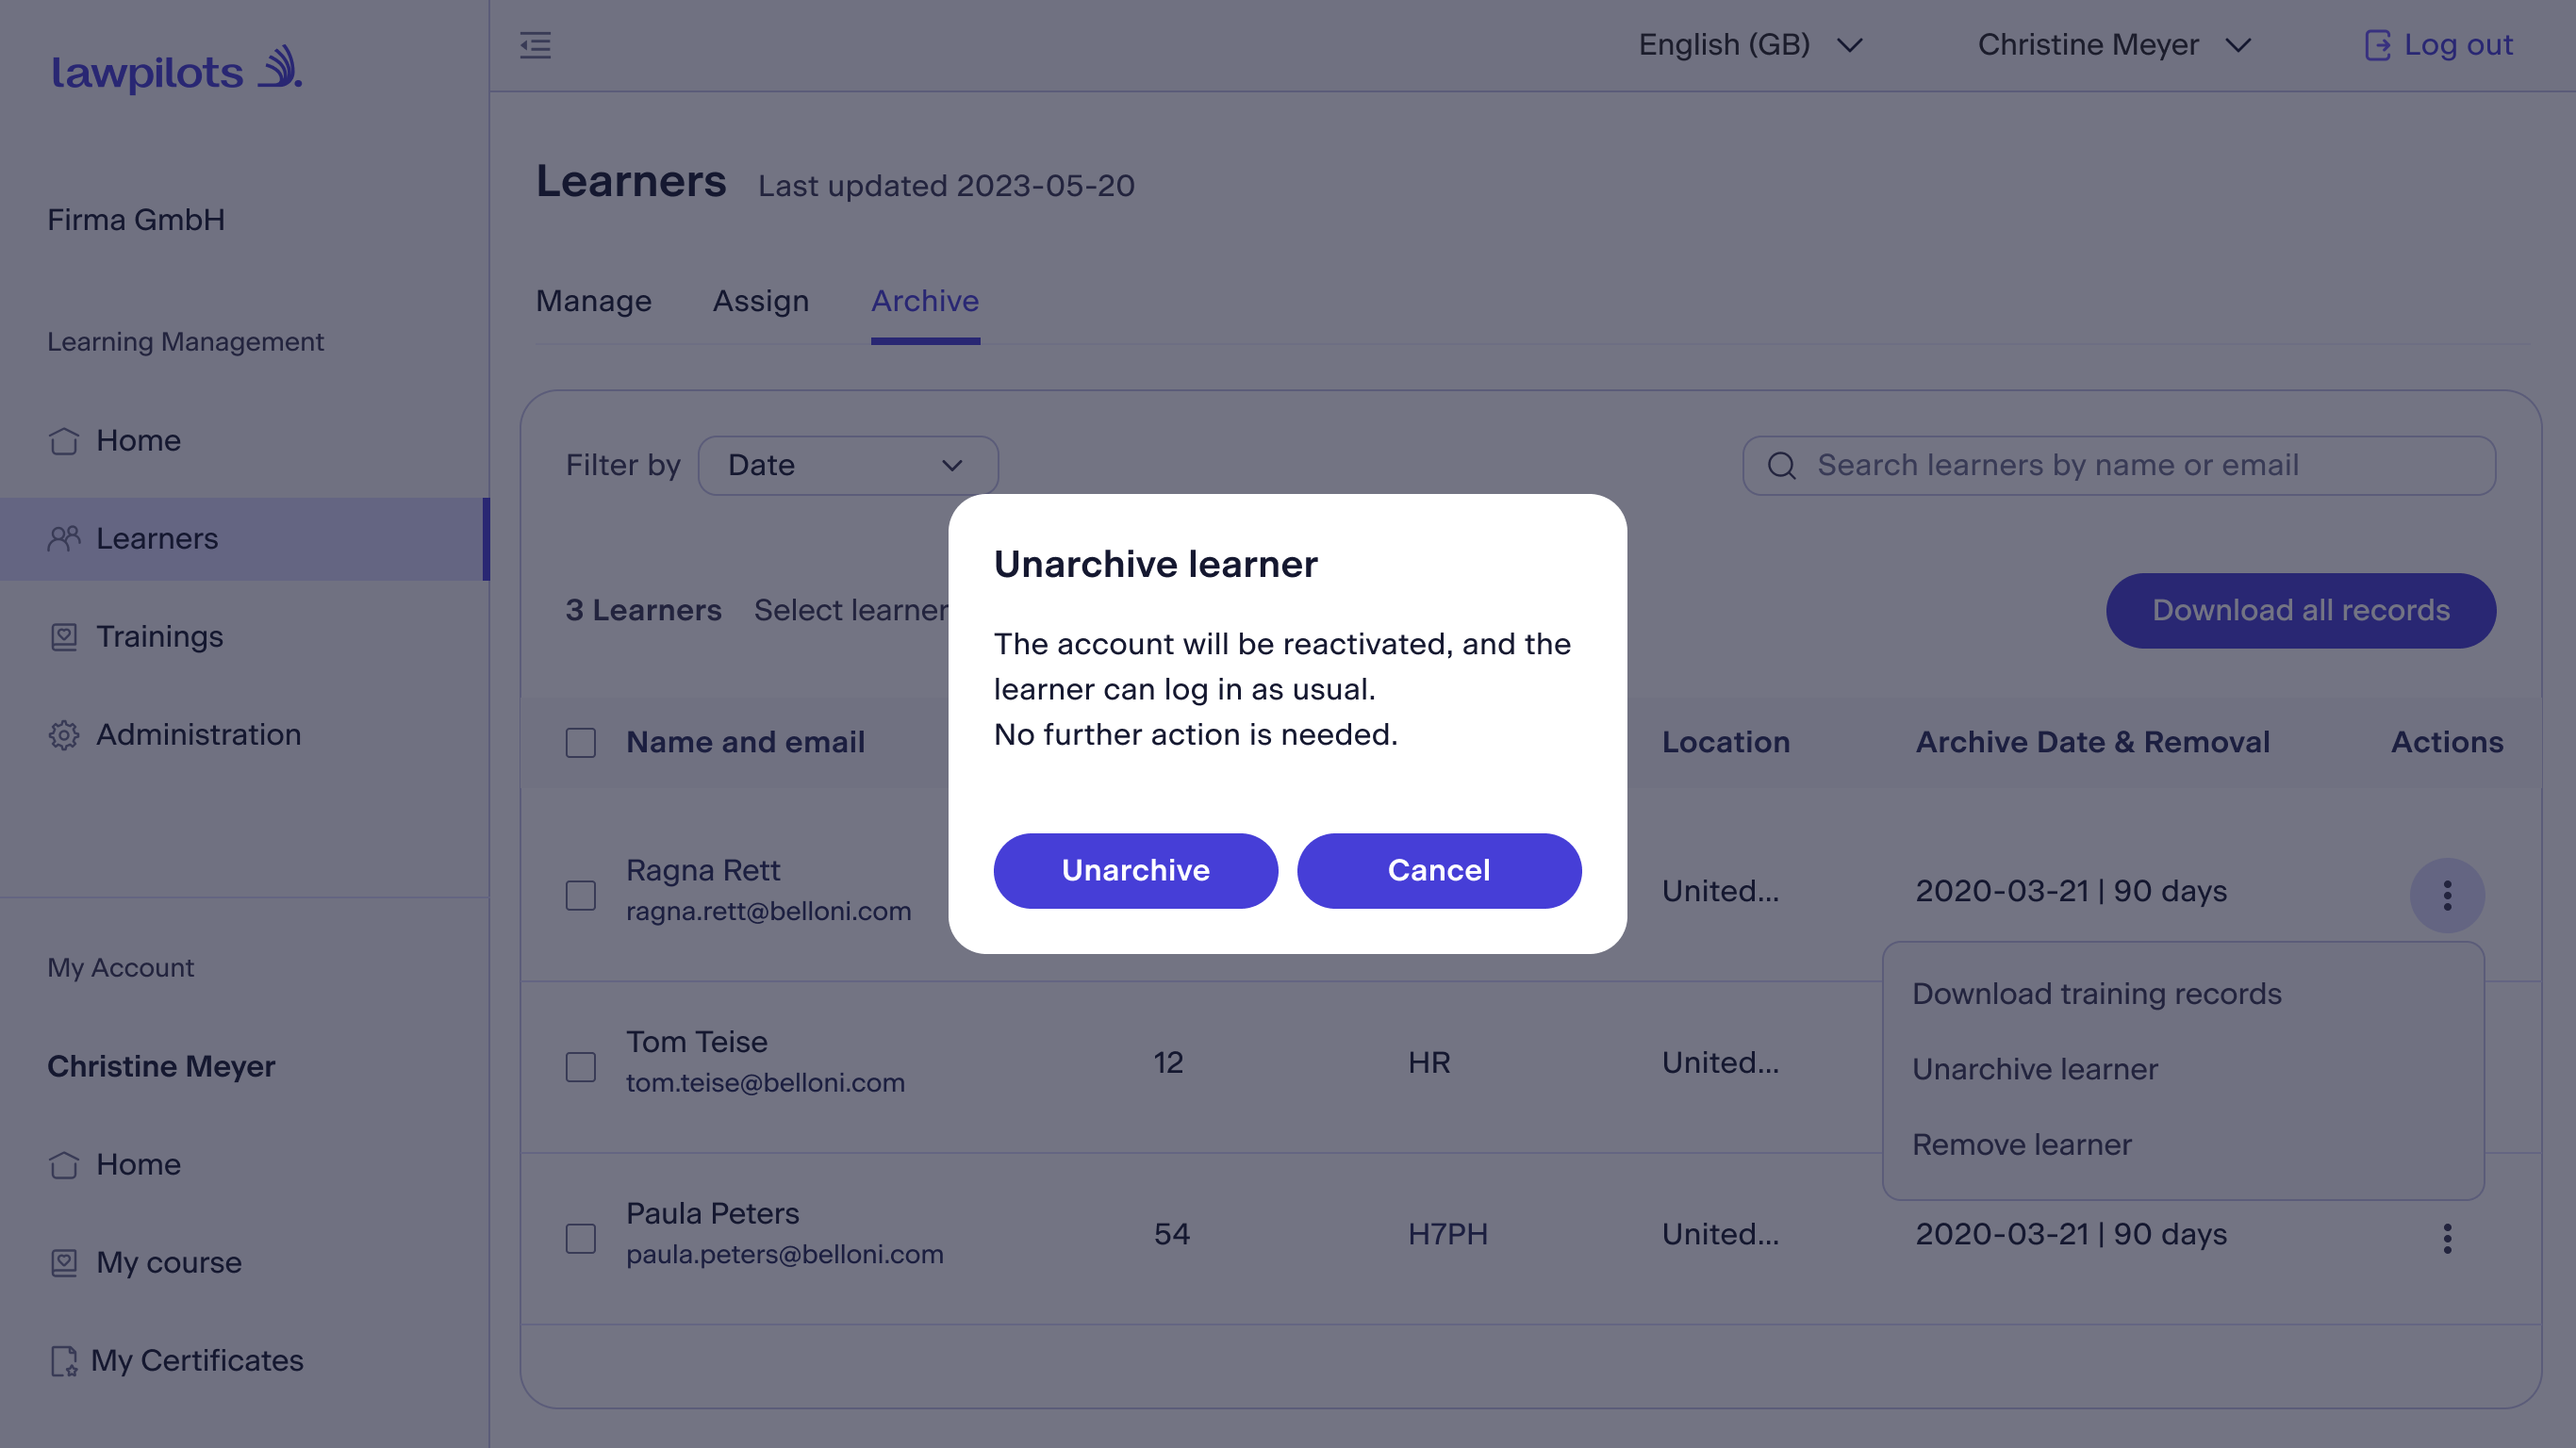2576x1448 pixels.
Task: Select the Archive tab
Action: pos(924,301)
